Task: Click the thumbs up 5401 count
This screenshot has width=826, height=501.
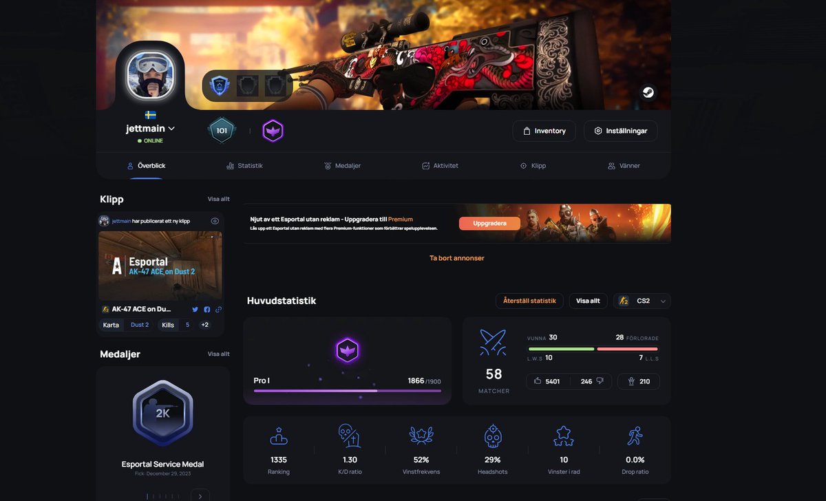Action: (548, 381)
